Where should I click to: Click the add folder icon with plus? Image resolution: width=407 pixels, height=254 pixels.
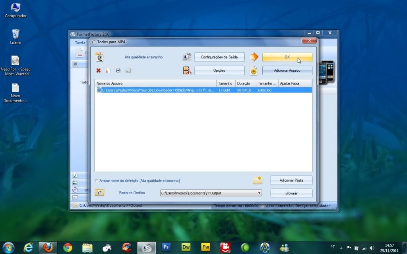(x=258, y=180)
